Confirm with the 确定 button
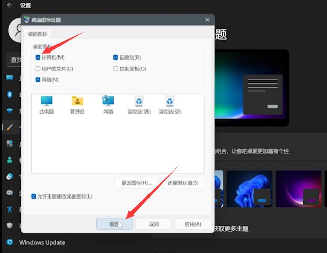Image resolution: width=327 pixels, height=253 pixels. pyautogui.click(x=114, y=224)
